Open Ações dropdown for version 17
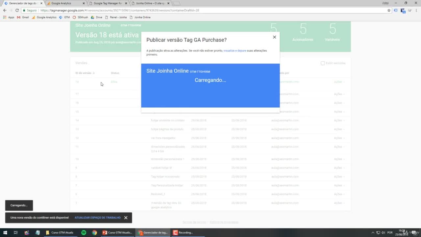The image size is (421, 237). click(339, 94)
